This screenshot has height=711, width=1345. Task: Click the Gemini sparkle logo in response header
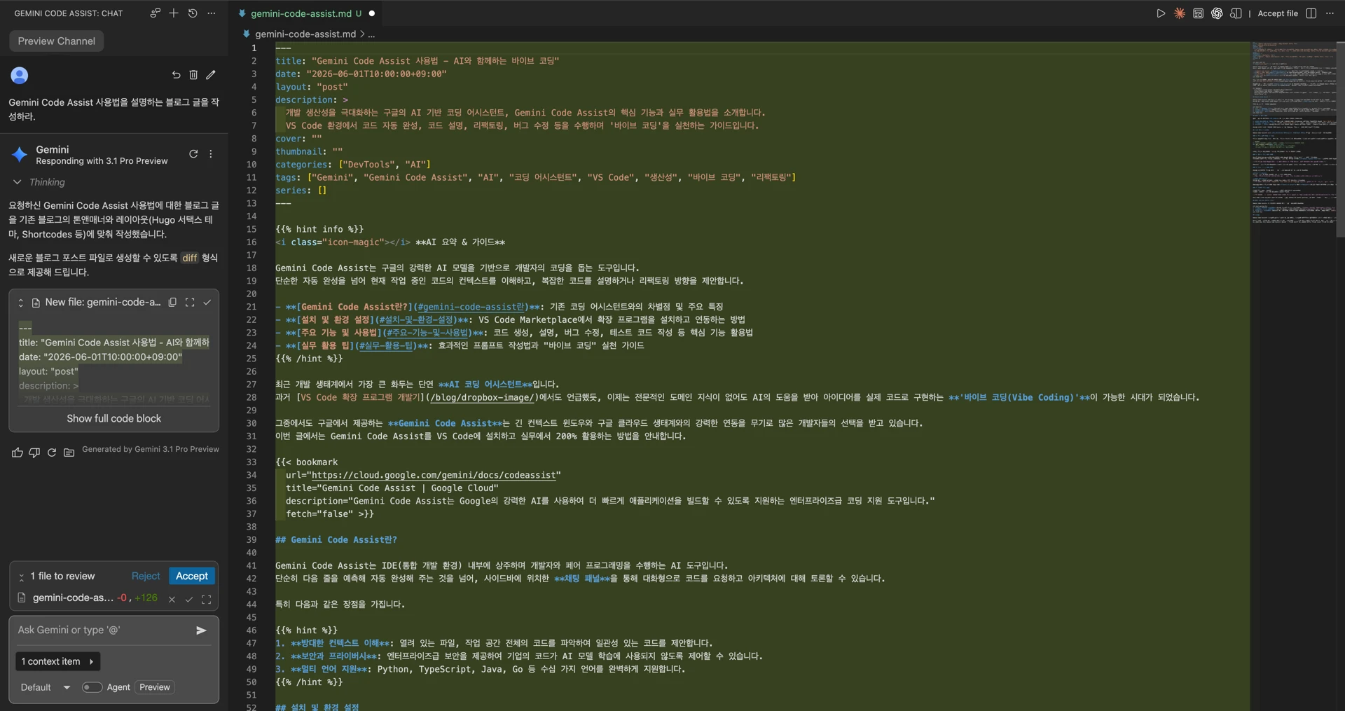tap(20, 155)
